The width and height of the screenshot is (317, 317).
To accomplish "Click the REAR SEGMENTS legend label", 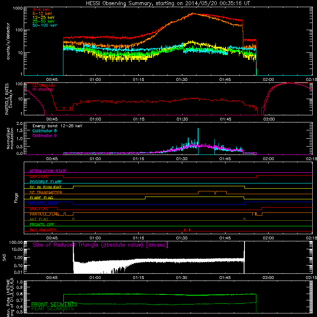I will pyautogui.click(x=53, y=309).
